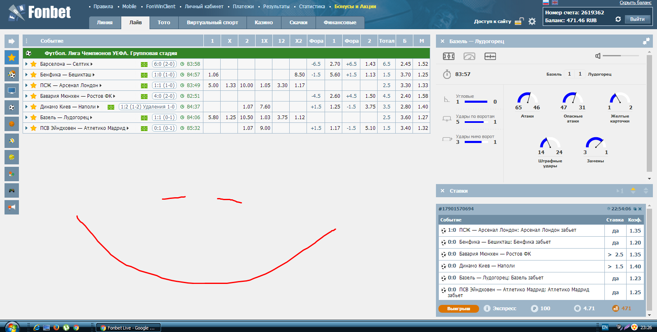657x332 pixels.
Task: Unfavorite ПСЖ — Арсенал Лондон star
Action: 34,85
